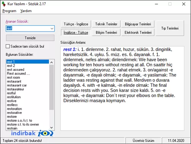Minimize the Sözlük window
191x144 pixels.
[157, 4]
